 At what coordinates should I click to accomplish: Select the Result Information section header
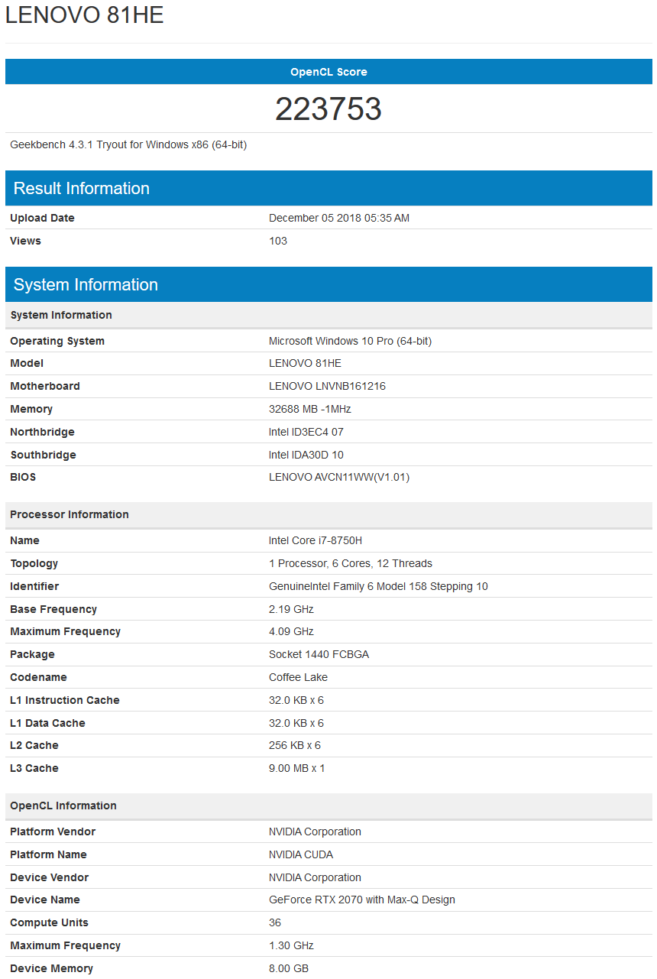(x=328, y=188)
